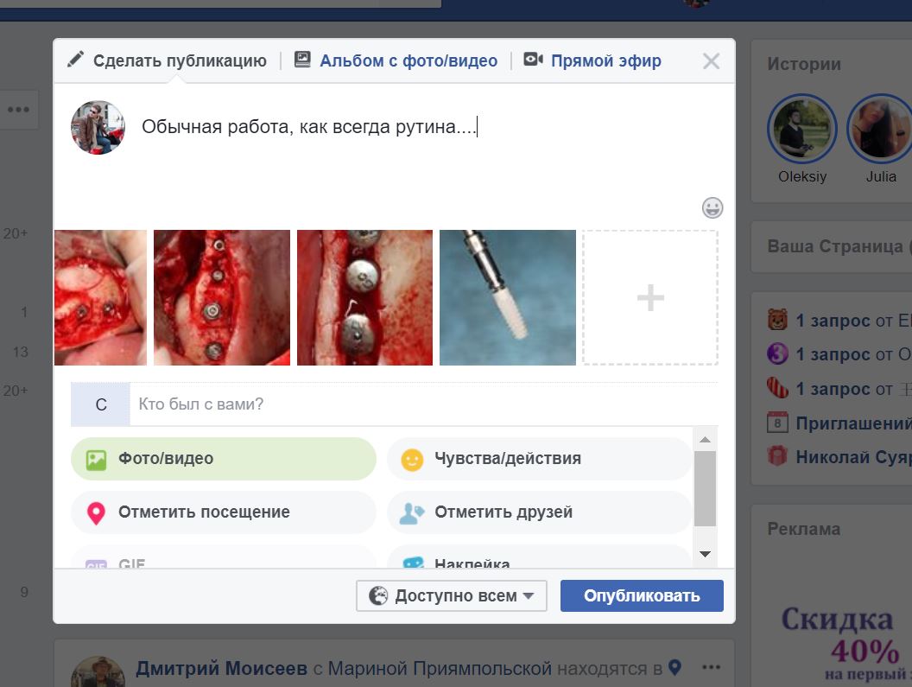Close the post composer dialog
The width and height of the screenshot is (912, 687).
tap(711, 61)
